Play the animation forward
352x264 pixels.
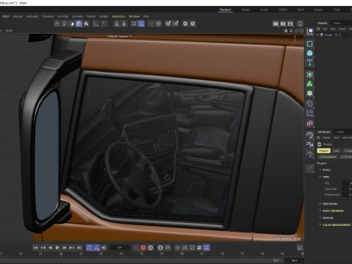pos(57,248)
